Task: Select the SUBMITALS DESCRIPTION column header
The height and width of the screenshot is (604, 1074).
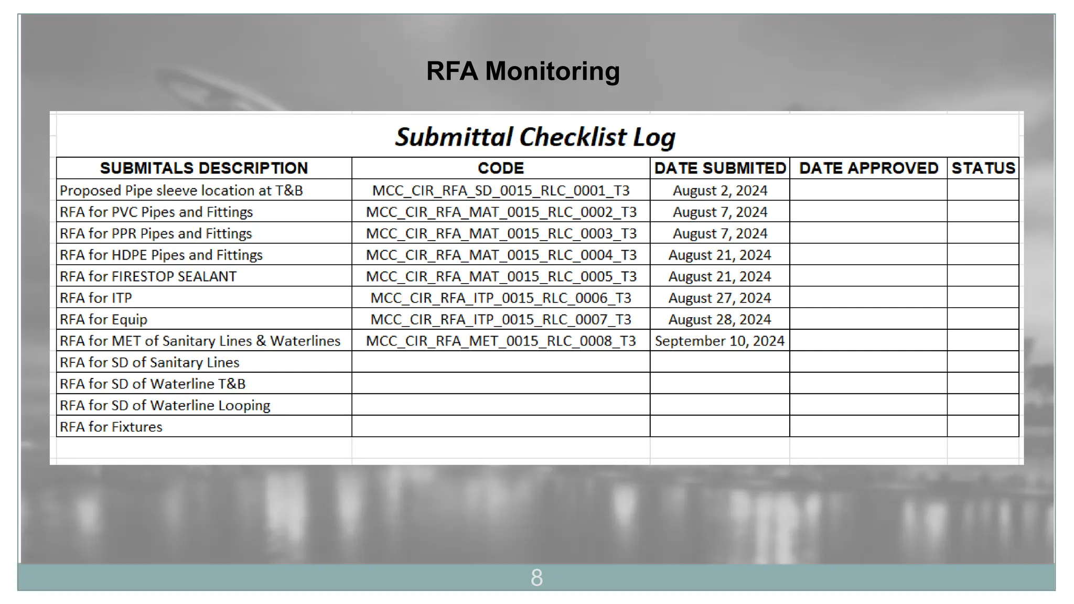Action: pyautogui.click(x=204, y=168)
